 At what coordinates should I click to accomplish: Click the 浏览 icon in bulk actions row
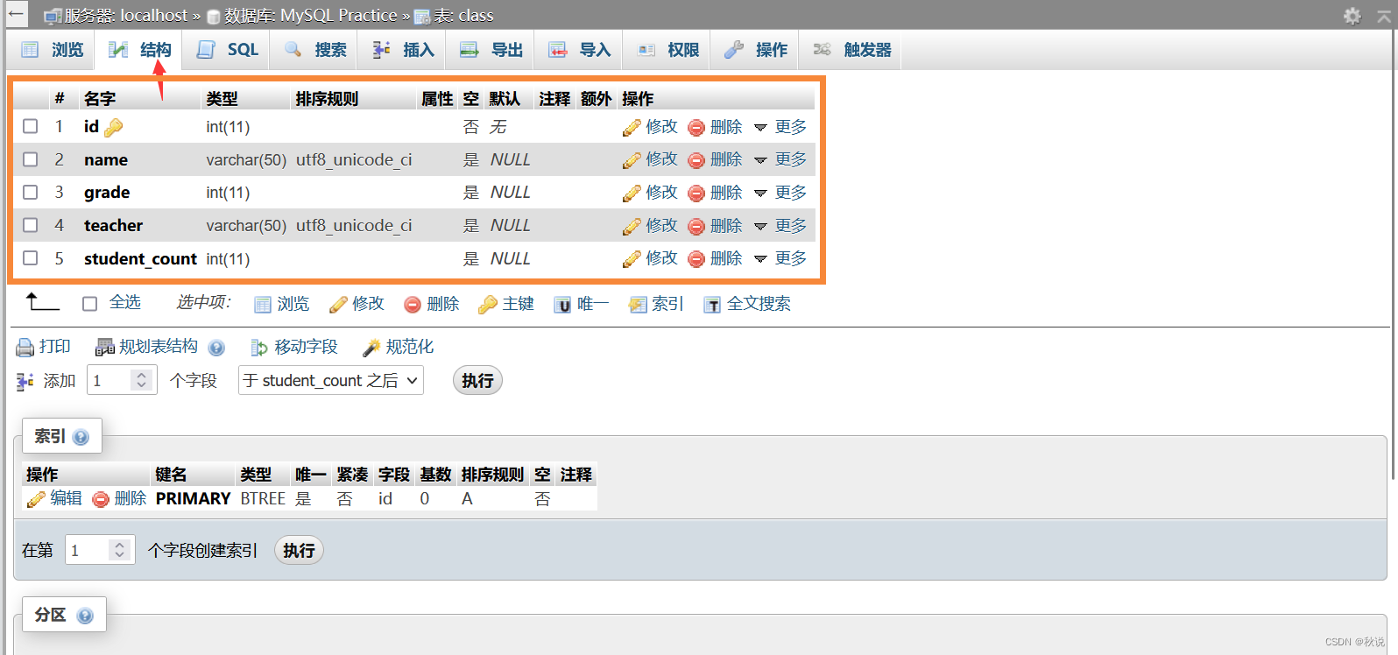(263, 305)
